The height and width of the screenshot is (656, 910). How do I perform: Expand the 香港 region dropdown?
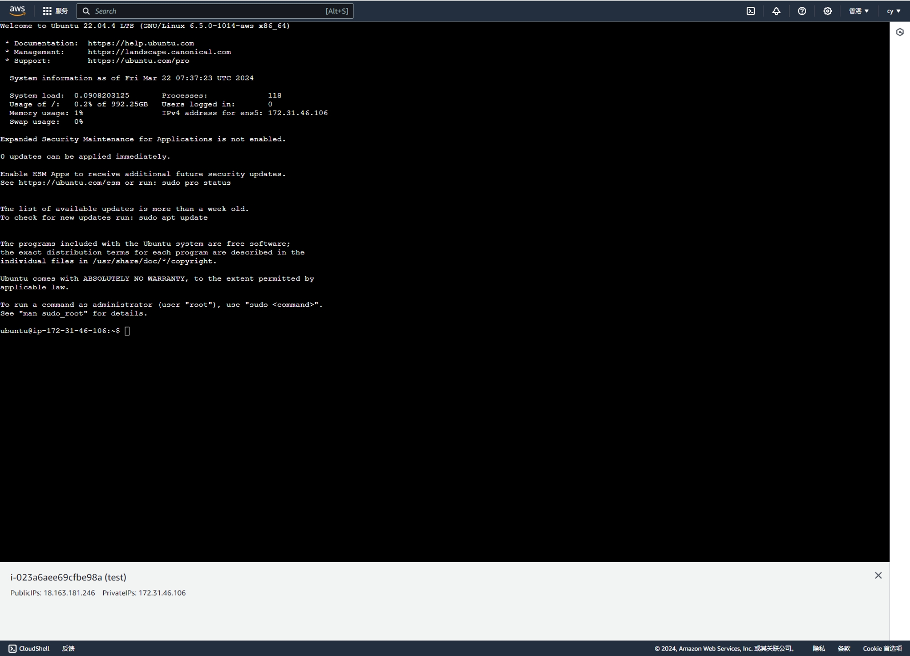[859, 11]
